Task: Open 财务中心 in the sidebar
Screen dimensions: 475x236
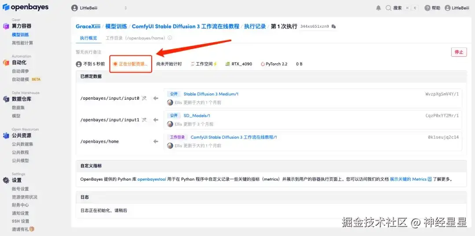Action: point(20,205)
